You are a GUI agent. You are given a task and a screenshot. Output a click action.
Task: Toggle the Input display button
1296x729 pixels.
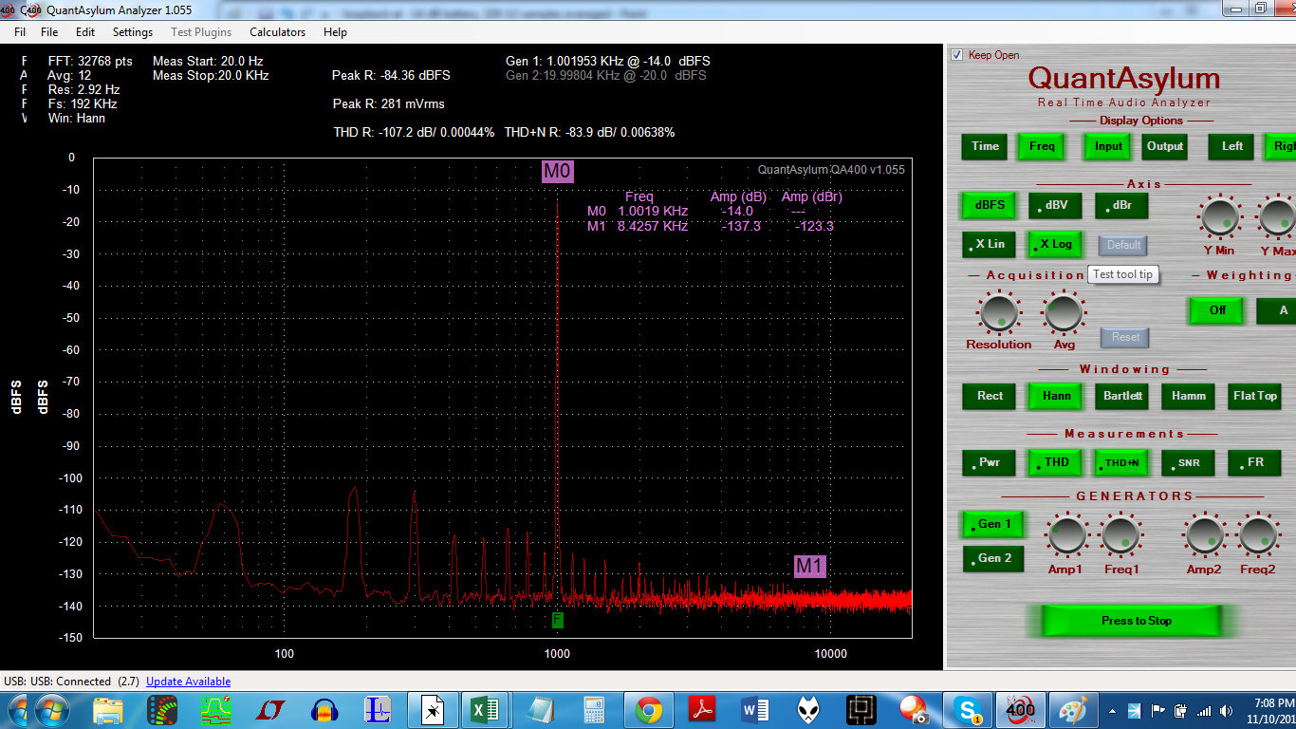click(1108, 146)
